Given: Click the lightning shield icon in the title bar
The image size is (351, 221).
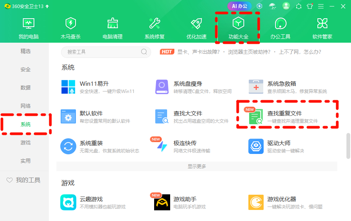Looking at the screenshot, I should (259, 6).
